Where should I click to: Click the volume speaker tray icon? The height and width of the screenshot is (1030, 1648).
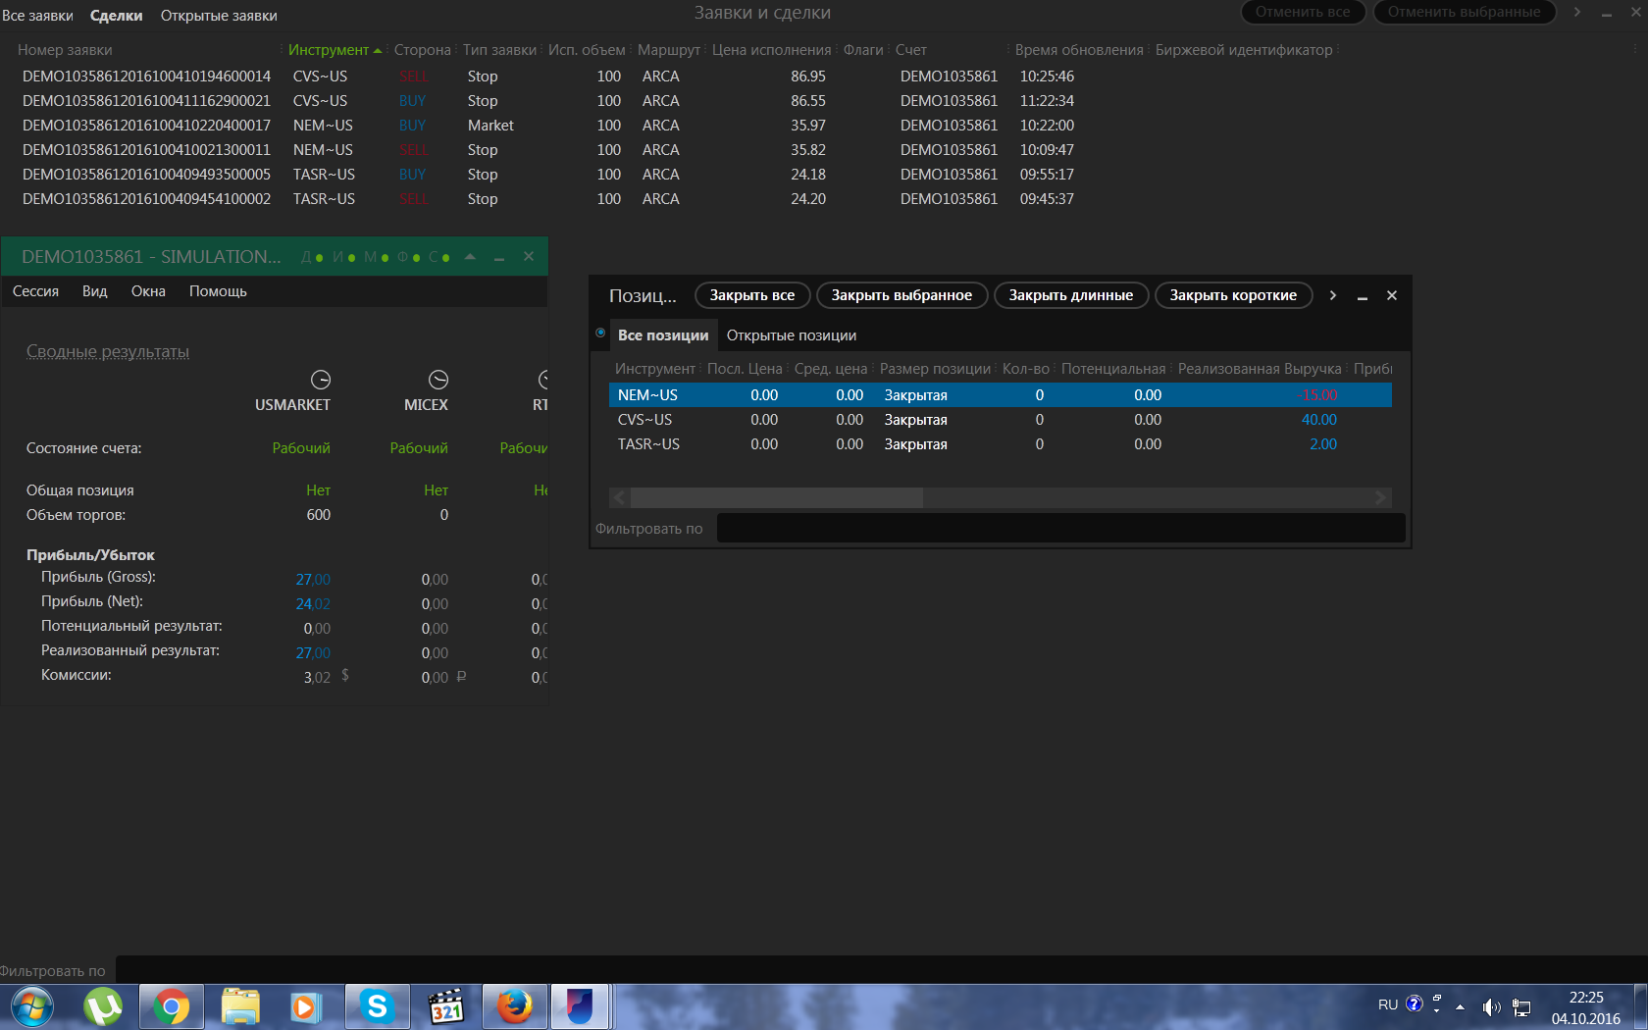pyautogui.click(x=1491, y=1006)
